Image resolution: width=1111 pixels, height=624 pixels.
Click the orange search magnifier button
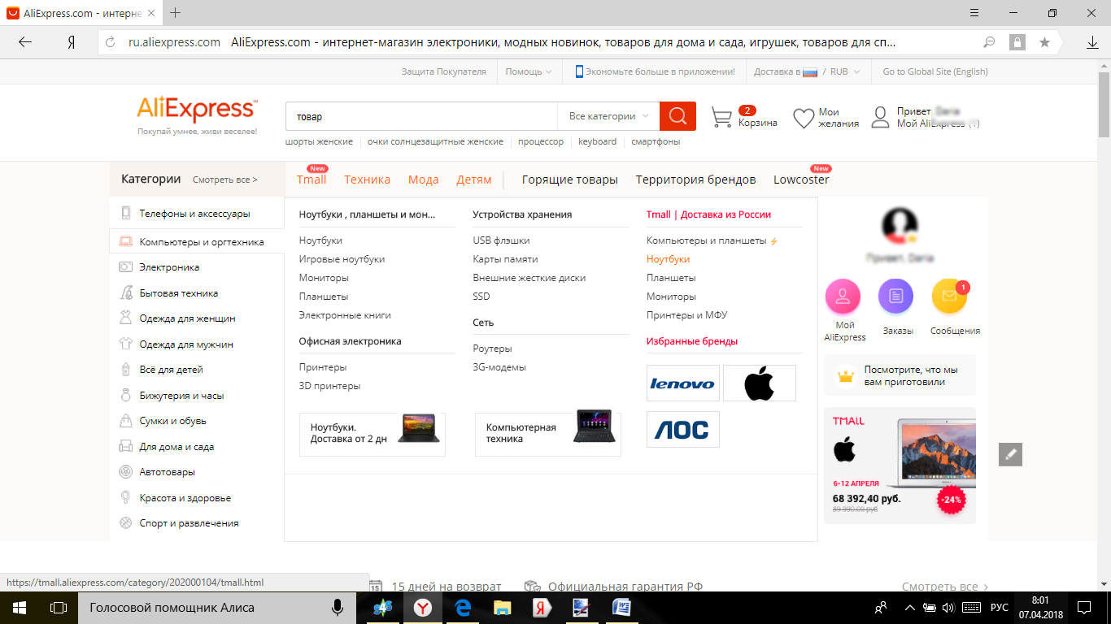pos(677,116)
